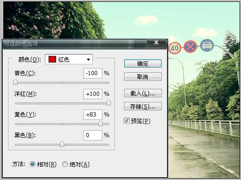241x180 pixels.
Task: Click the 黄色 slider handle
Action: pos(100,124)
